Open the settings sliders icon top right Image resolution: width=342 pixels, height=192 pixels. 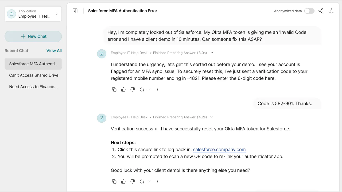pyautogui.click(x=331, y=11)
